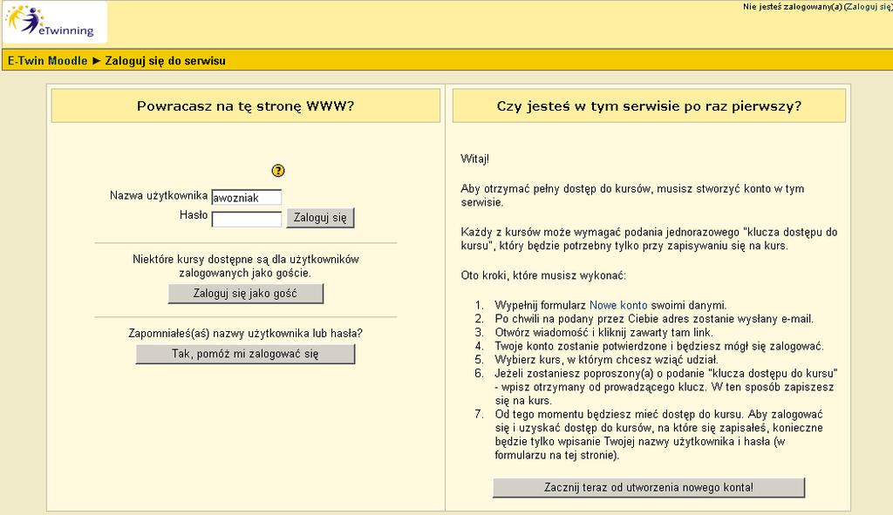Image resolution: width=893 pixels, height=515 pixels.
Task: Click the heading Powracasz na tę stronę WWW?
Action: pyautogui.click(x=245, y=105)
